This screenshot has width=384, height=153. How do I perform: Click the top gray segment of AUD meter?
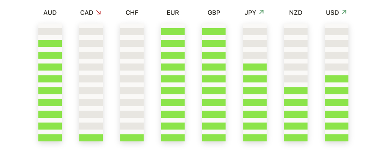(x=50, y=31)
